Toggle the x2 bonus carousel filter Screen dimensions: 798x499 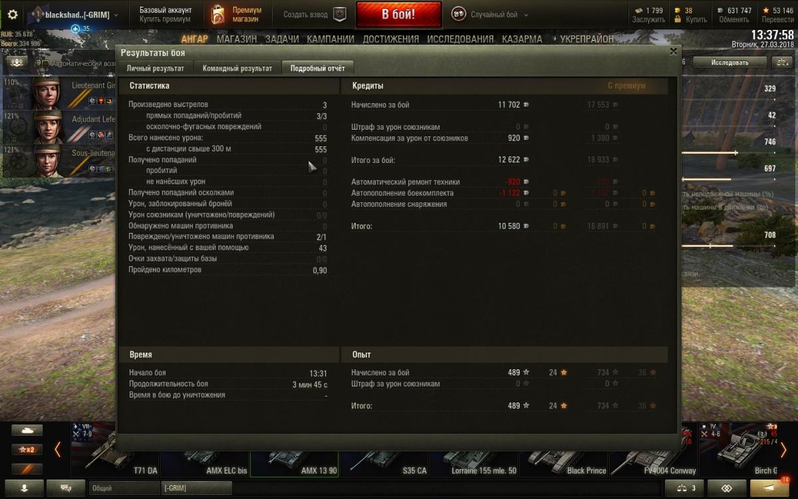tap(27, 450)
